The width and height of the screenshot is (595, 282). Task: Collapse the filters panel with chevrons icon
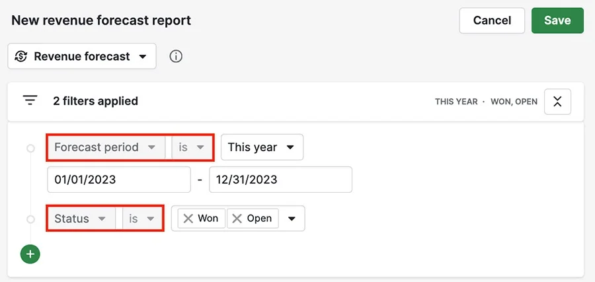point(557,101)
